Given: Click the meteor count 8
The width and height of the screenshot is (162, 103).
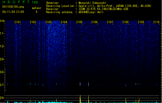Looking at the screenshot, I should (37, 12).
